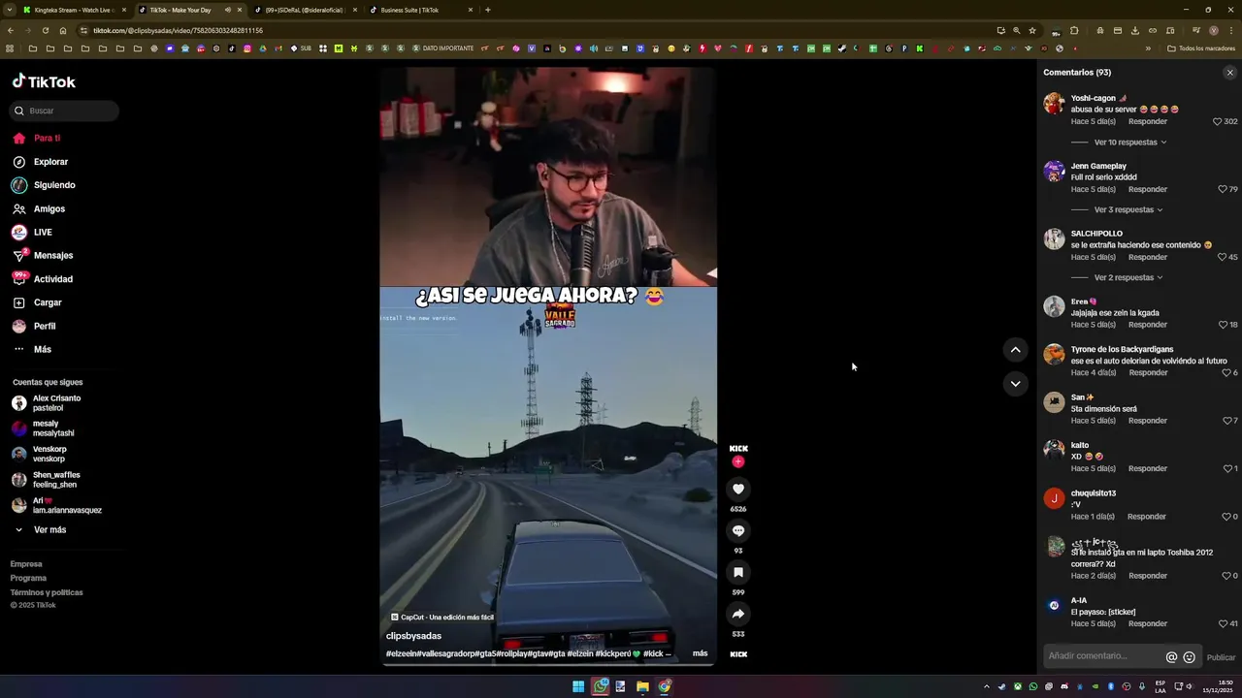
Task: Open emoji picker in comment box
Action: (1189, 657)
